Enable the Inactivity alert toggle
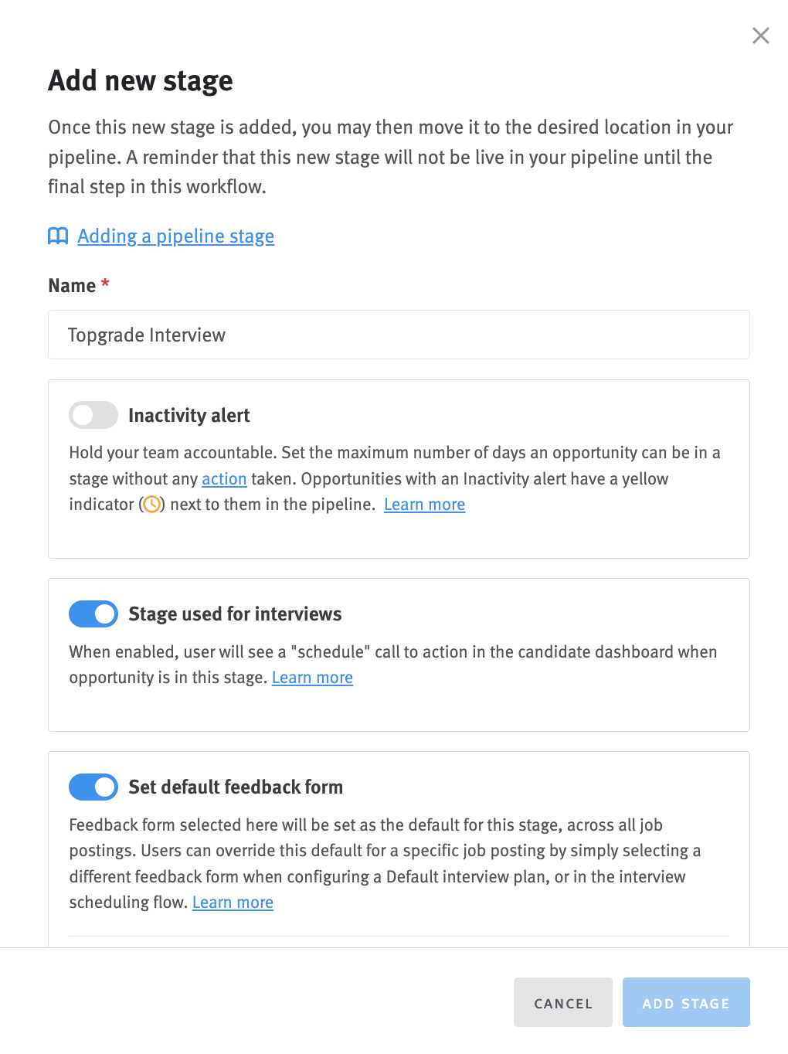The width and height of the screenshot is (788, 1054). point(93,415)
